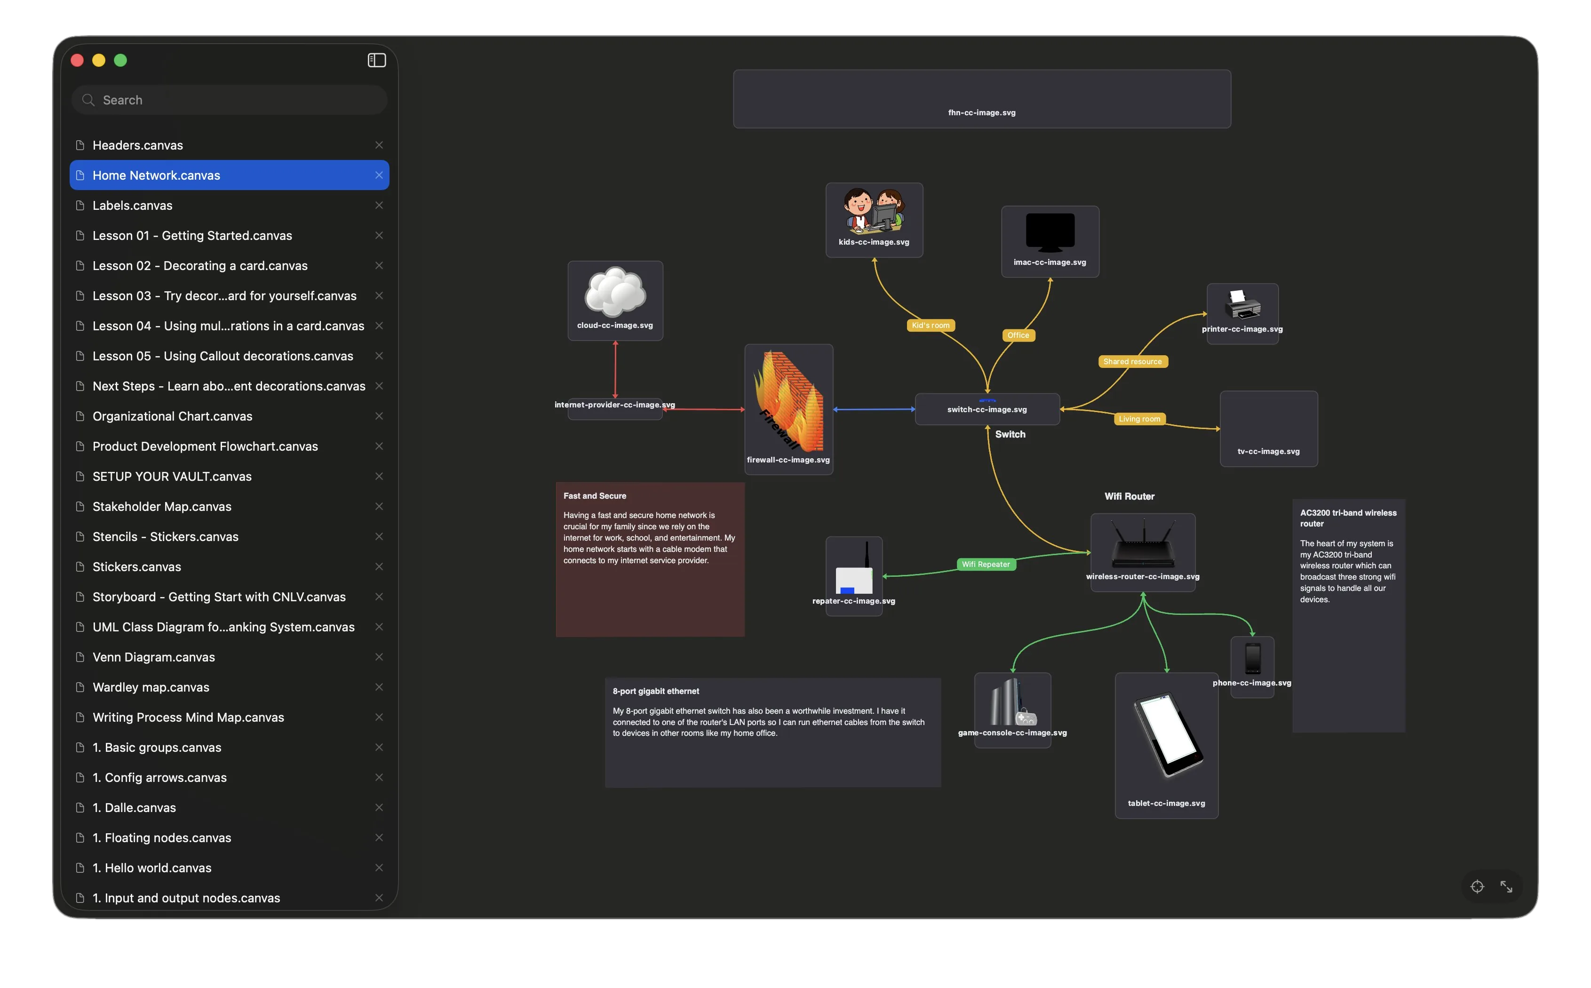Select the internet-provider-cc-image.svg node

click(x=615, y=409)
